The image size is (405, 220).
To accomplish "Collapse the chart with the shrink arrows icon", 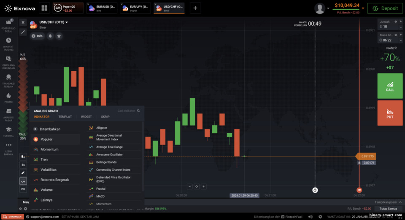I will point(23,32).
